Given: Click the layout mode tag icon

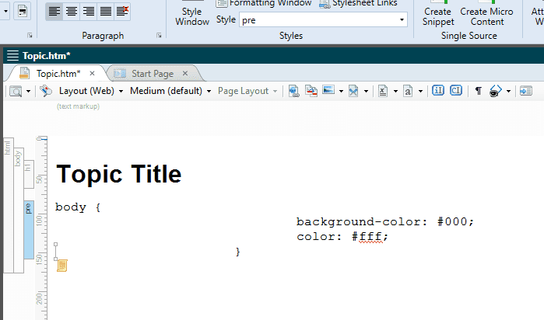Looking at the screenshot, I should click(46, 91).
